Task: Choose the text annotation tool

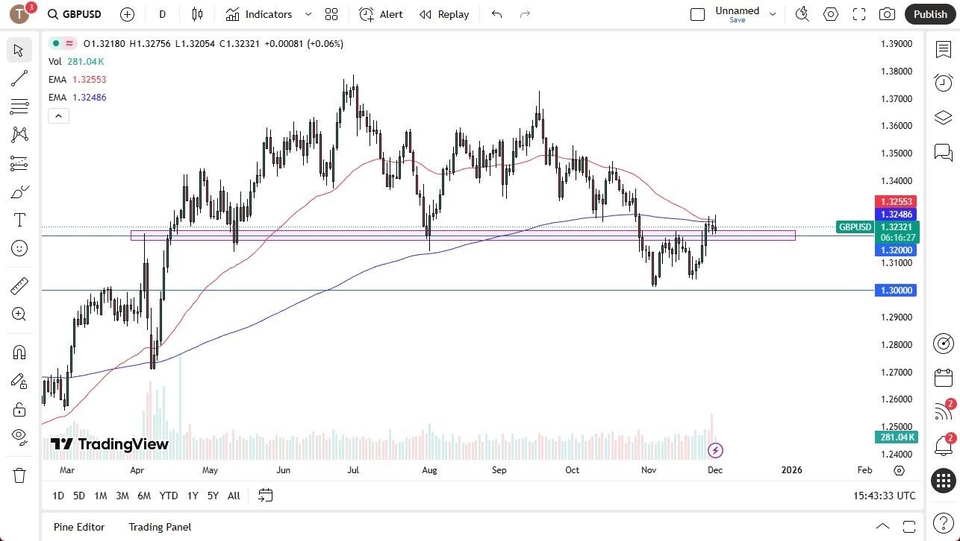Action: 19,220
